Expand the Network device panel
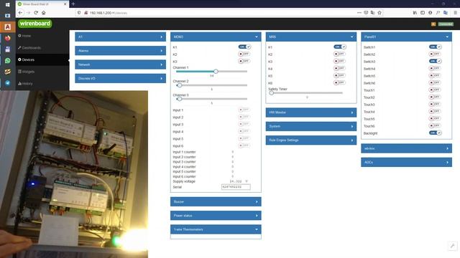This screenshot has height=258, width=460. [x=120, y=64]
